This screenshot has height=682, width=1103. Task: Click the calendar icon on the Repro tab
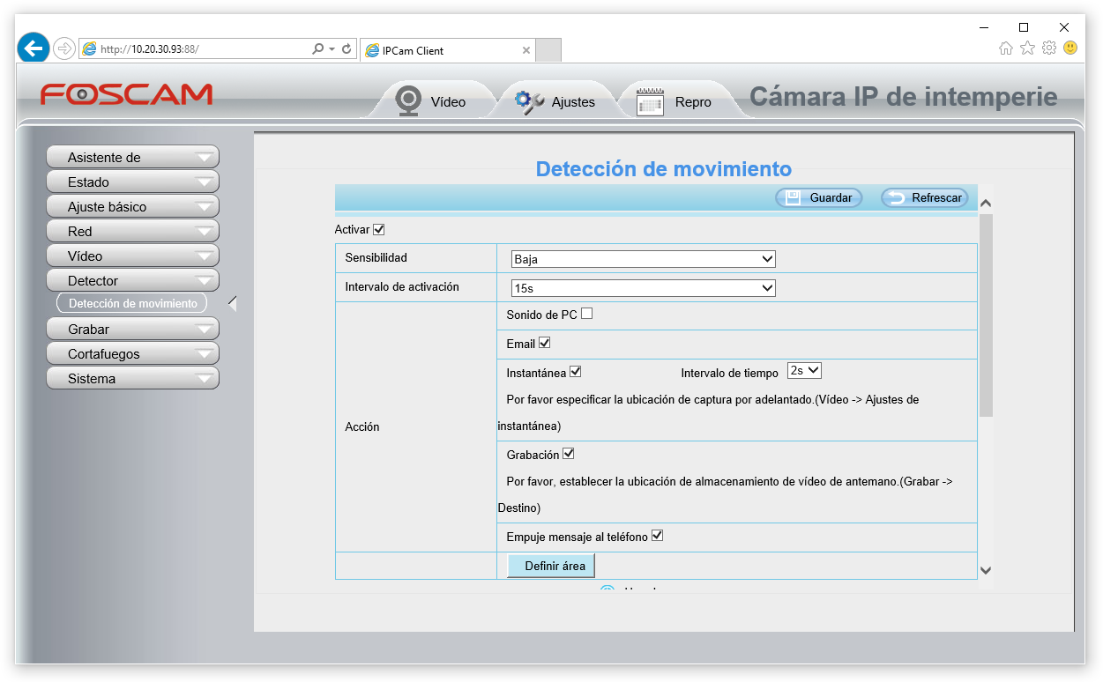pyautogui.click(x=650, y=101)
